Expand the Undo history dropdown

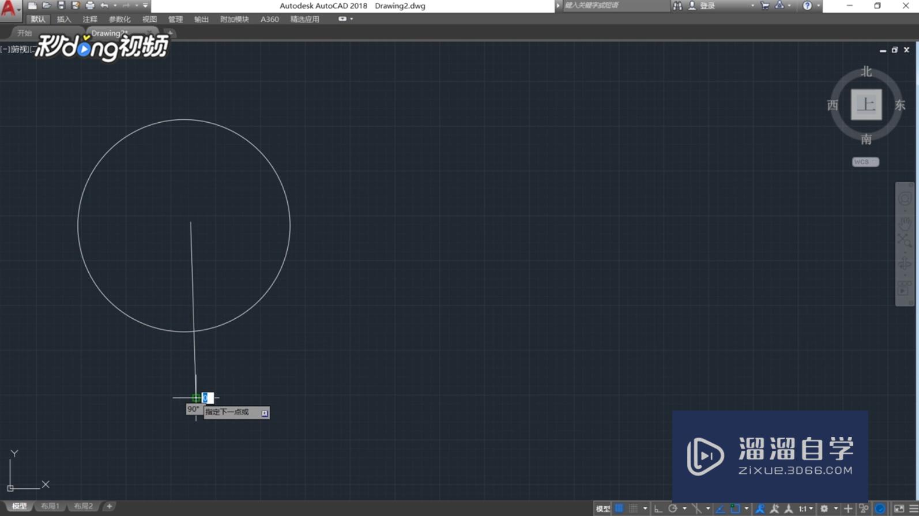click(115, 6)
